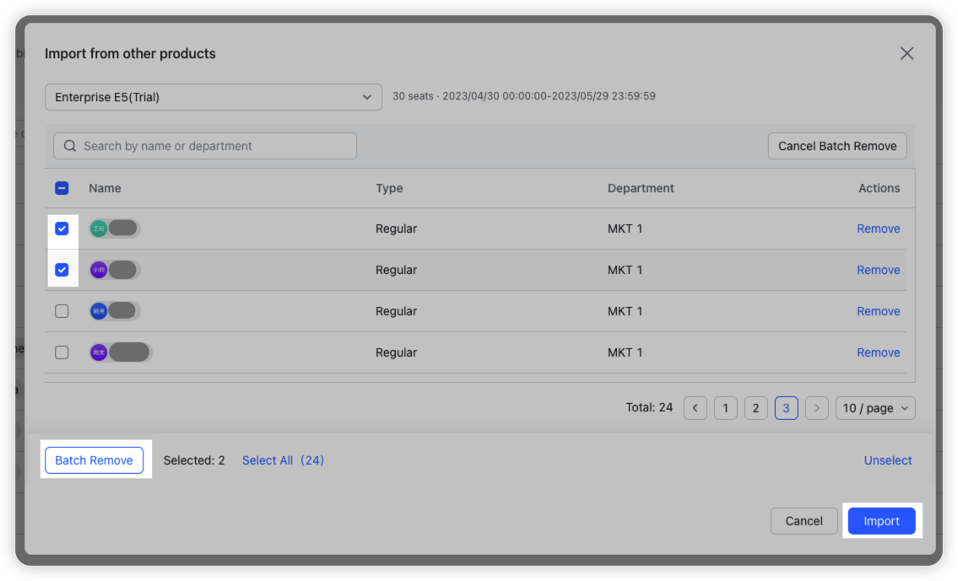Screen dimensions: 958x581
Task: Expand the 10 / page size dropdown
Action: pos(874,408)
